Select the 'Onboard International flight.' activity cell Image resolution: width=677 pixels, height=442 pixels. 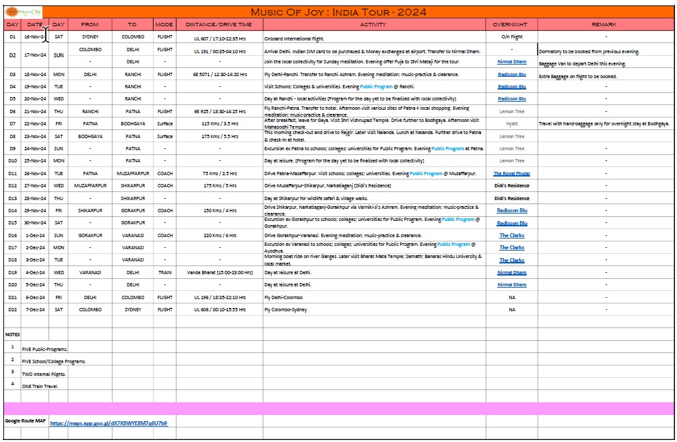(x=374, y=38)
